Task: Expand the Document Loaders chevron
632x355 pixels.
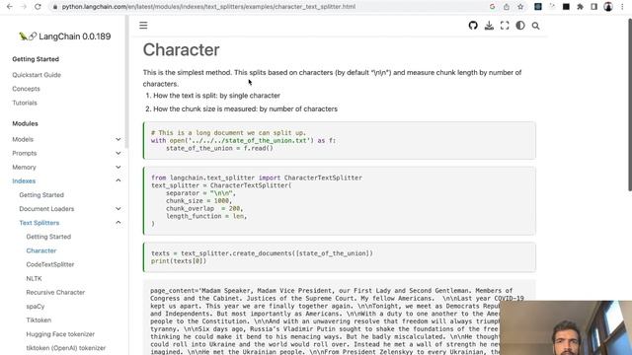Action: point(118,208)
